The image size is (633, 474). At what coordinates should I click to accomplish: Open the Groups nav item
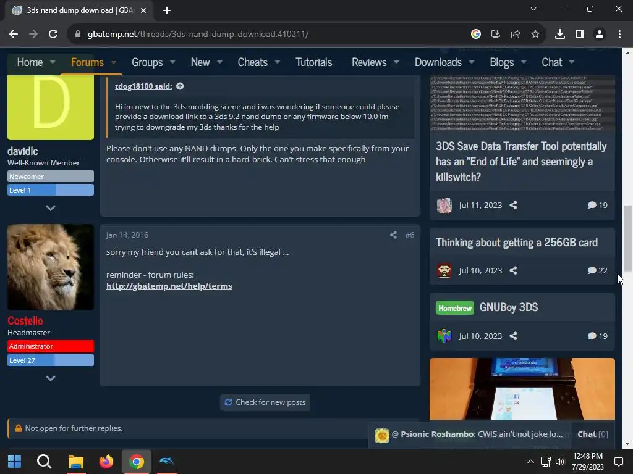click(x=147, y=62)
